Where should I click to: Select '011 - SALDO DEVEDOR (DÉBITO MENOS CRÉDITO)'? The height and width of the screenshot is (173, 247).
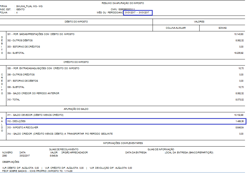click(35, 115)
